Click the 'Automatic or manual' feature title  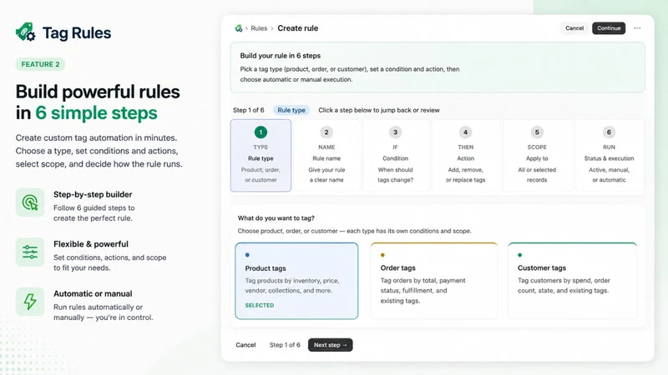[x=93, y=294]
